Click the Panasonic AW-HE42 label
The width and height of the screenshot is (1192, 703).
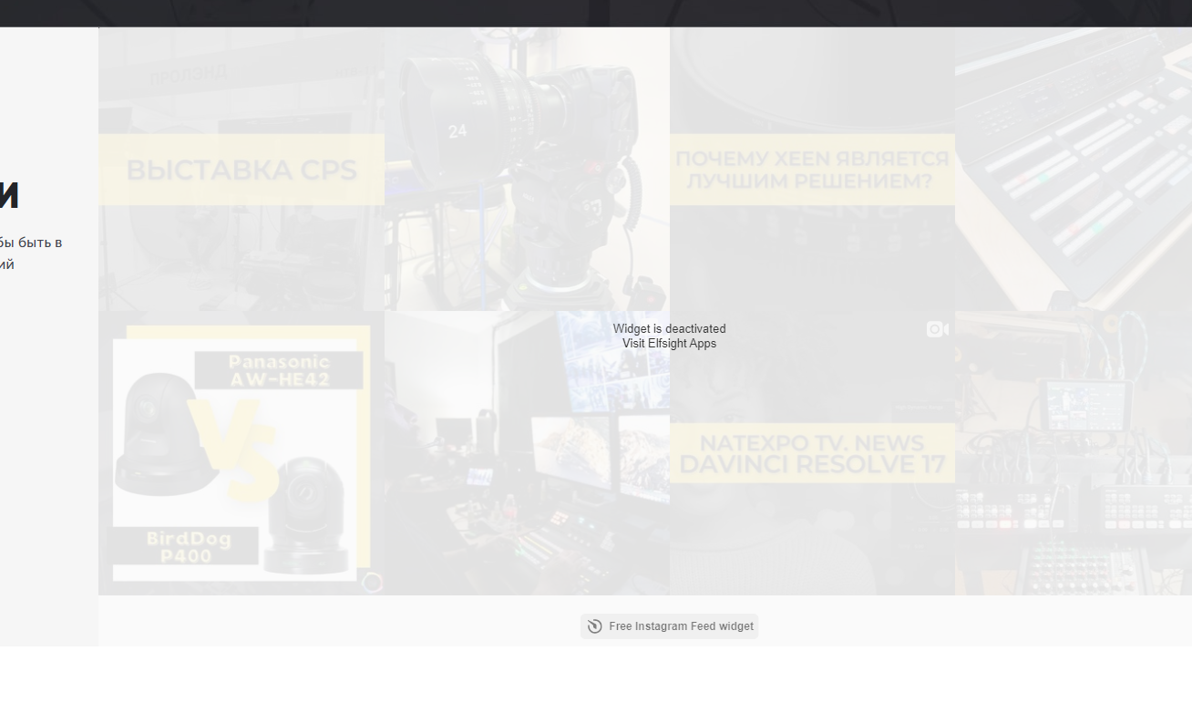pos(279,371)
